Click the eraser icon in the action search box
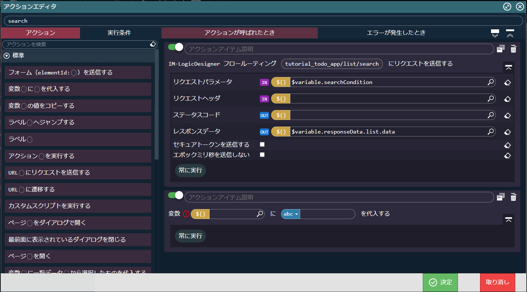 tap(153, 44)
